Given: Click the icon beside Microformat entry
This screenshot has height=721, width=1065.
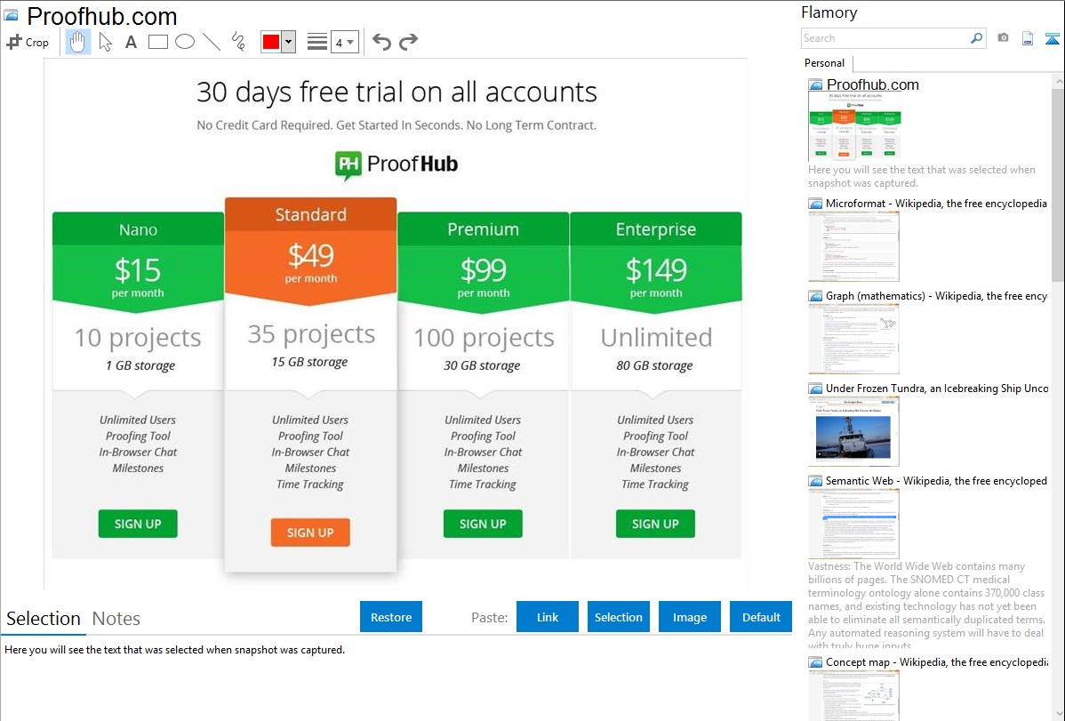Looking at the screenshot, I should click(x=815, y=204).
